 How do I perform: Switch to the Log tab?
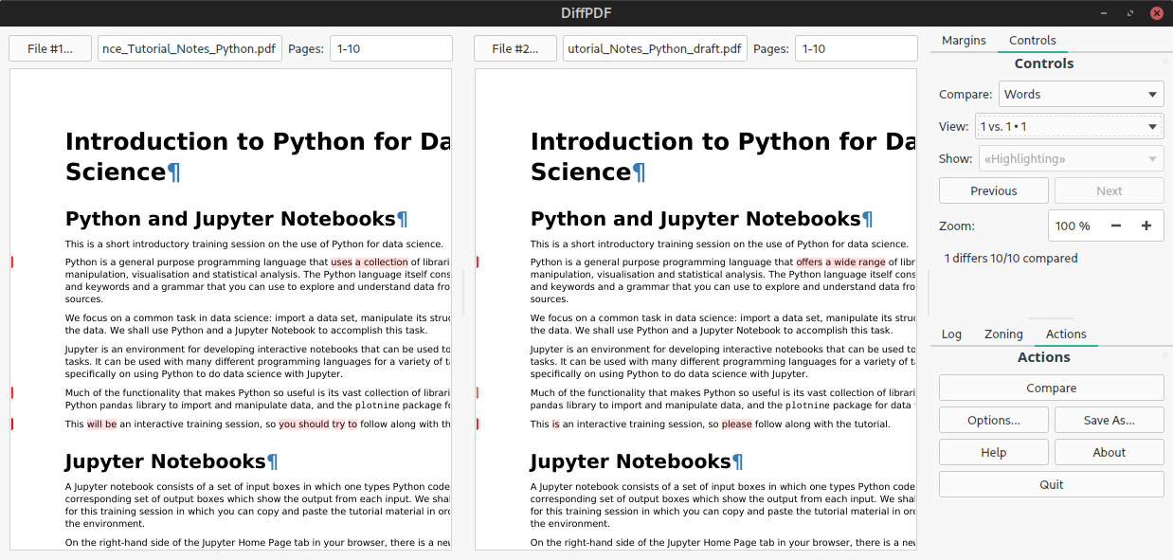(951, 334)
